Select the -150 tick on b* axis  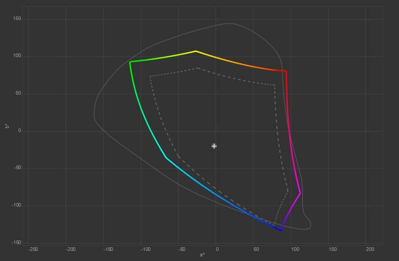pyautogui.click(x=16, y=243)
